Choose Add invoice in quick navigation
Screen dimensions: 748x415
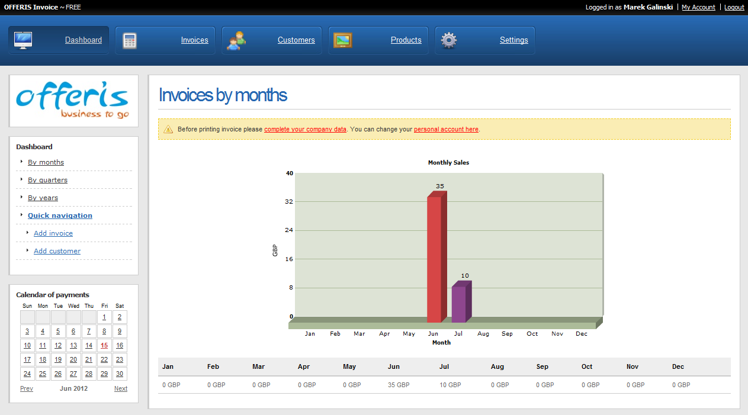pyautogui.click(x=53, y=233)
